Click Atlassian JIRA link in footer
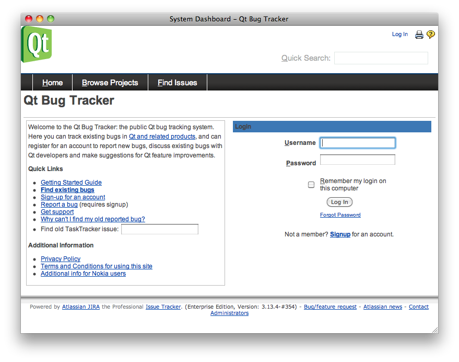This screenshot has height=362, width=459. (81, 307)
